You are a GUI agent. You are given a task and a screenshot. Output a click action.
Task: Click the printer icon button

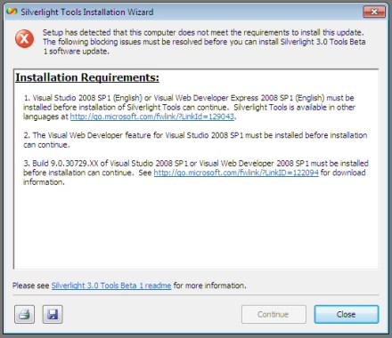(x=24, y=314)
